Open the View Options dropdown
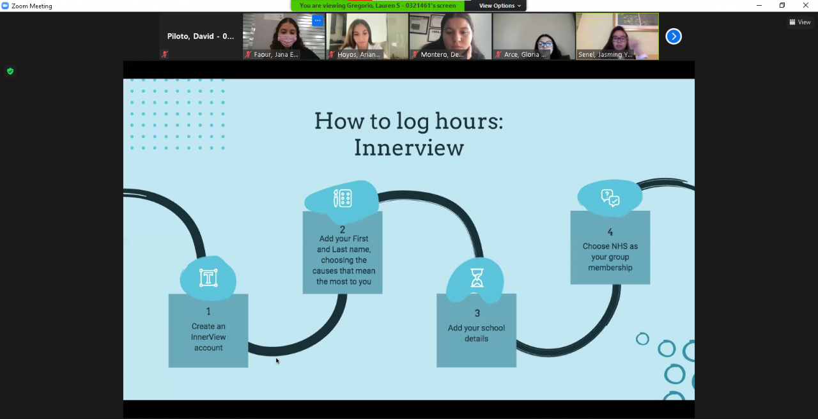Image resolution: width=818 pixels, height=419 pixels. tap(500, 6)
